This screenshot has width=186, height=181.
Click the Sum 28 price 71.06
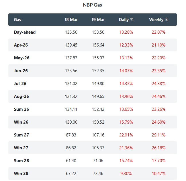98,161
